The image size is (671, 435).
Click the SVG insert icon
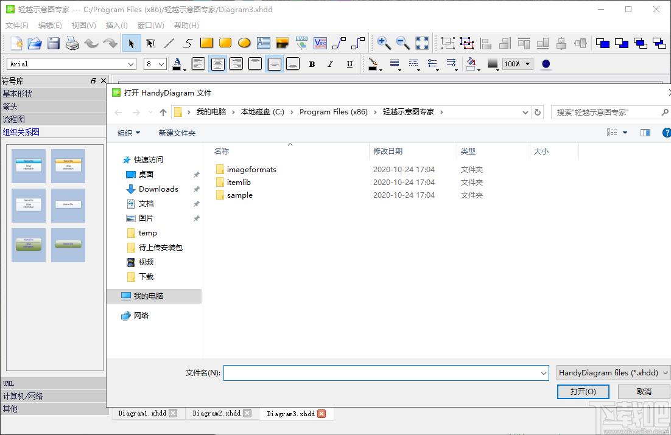click(x=301, y=43)
